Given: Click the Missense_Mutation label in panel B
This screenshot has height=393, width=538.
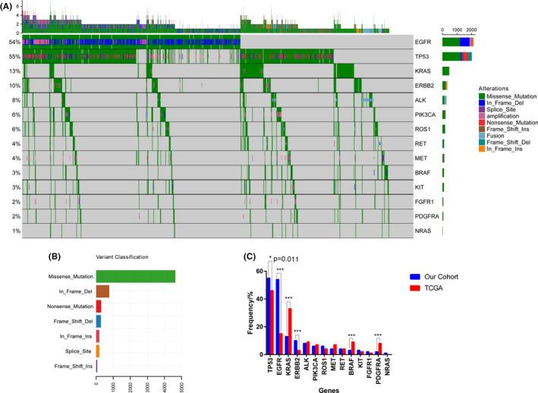Looking at the screenshot, I should pos(71,276).
